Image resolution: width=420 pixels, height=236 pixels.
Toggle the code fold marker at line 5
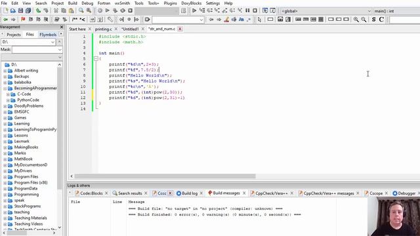[96, 58]
